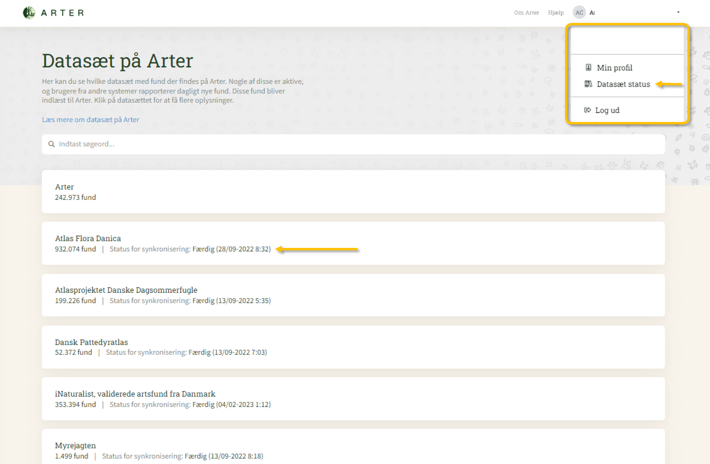710x464 pixels.
Task: Open Atlasprojektet Danske Dagsommerfugle dataset
Action: pyautogui.click(x=353, y=295)
